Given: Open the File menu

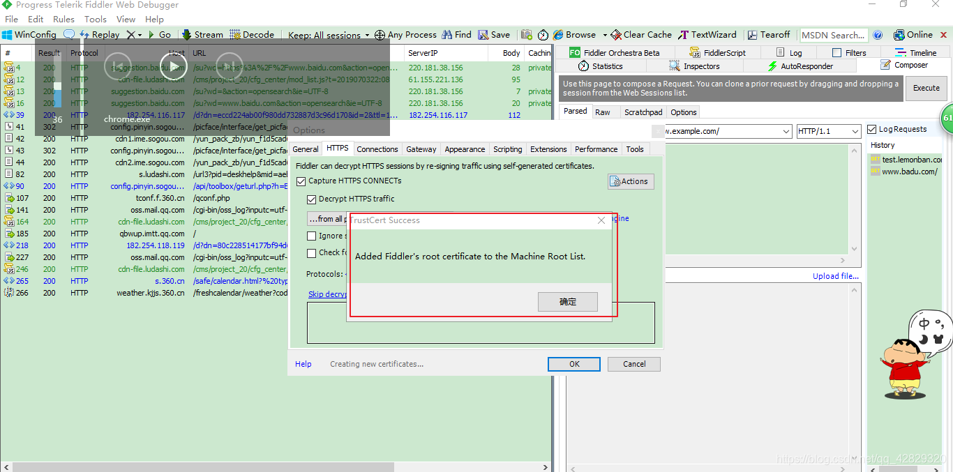Looking at the screenshot, I should point(12,19).
